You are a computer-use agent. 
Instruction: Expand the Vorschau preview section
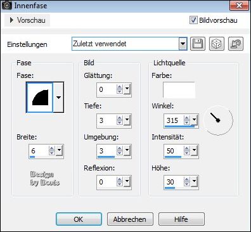(27, 20)
